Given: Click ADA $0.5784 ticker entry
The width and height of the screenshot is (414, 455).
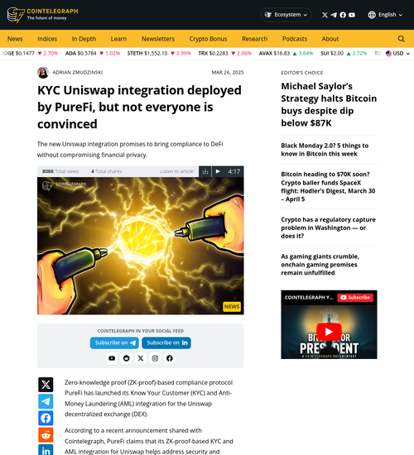Looking at the screenshot, I should (93, 54).
